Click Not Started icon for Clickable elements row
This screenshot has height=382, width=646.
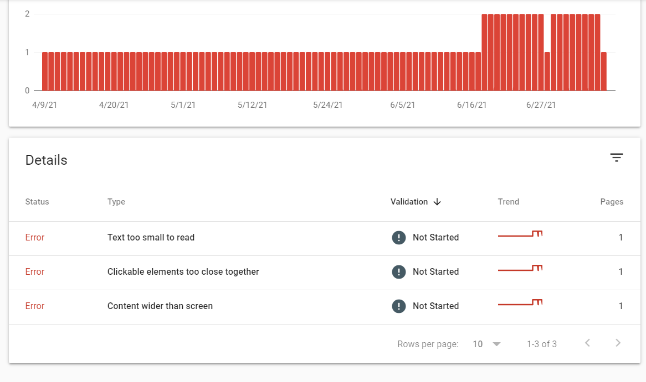click(399, 272)
